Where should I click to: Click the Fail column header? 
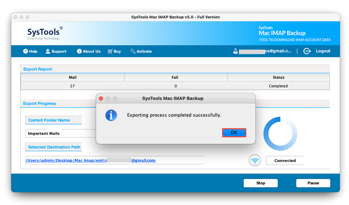(176, 77)
